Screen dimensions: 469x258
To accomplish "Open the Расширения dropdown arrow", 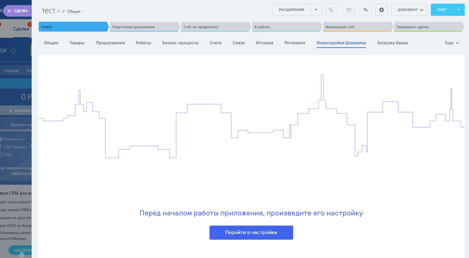I will (x=316, y=10).
